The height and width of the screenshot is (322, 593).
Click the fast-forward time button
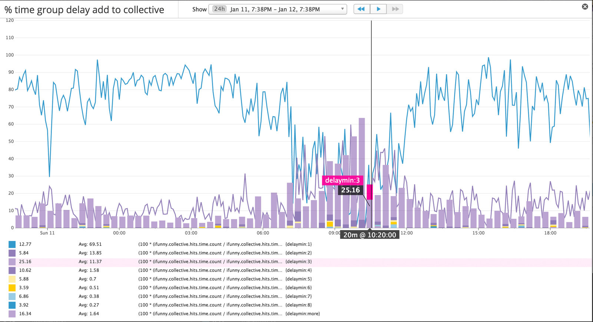tap(395, 9)
